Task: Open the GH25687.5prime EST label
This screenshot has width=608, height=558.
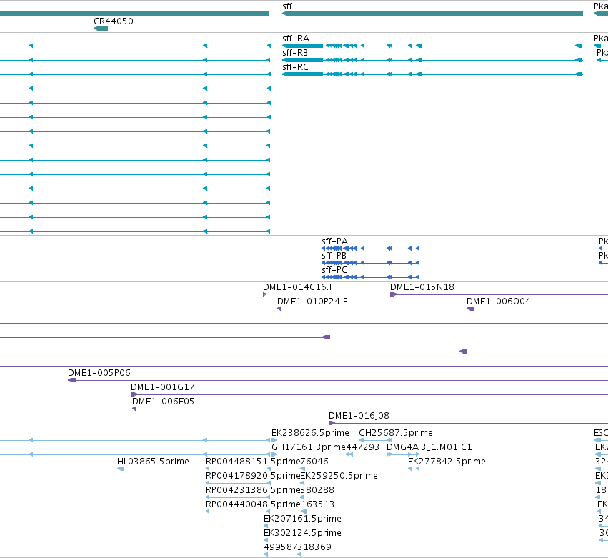Action: (396, 433)
